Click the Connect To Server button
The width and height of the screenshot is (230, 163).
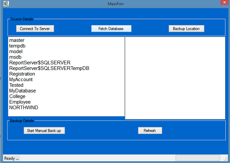pos(35,29)
